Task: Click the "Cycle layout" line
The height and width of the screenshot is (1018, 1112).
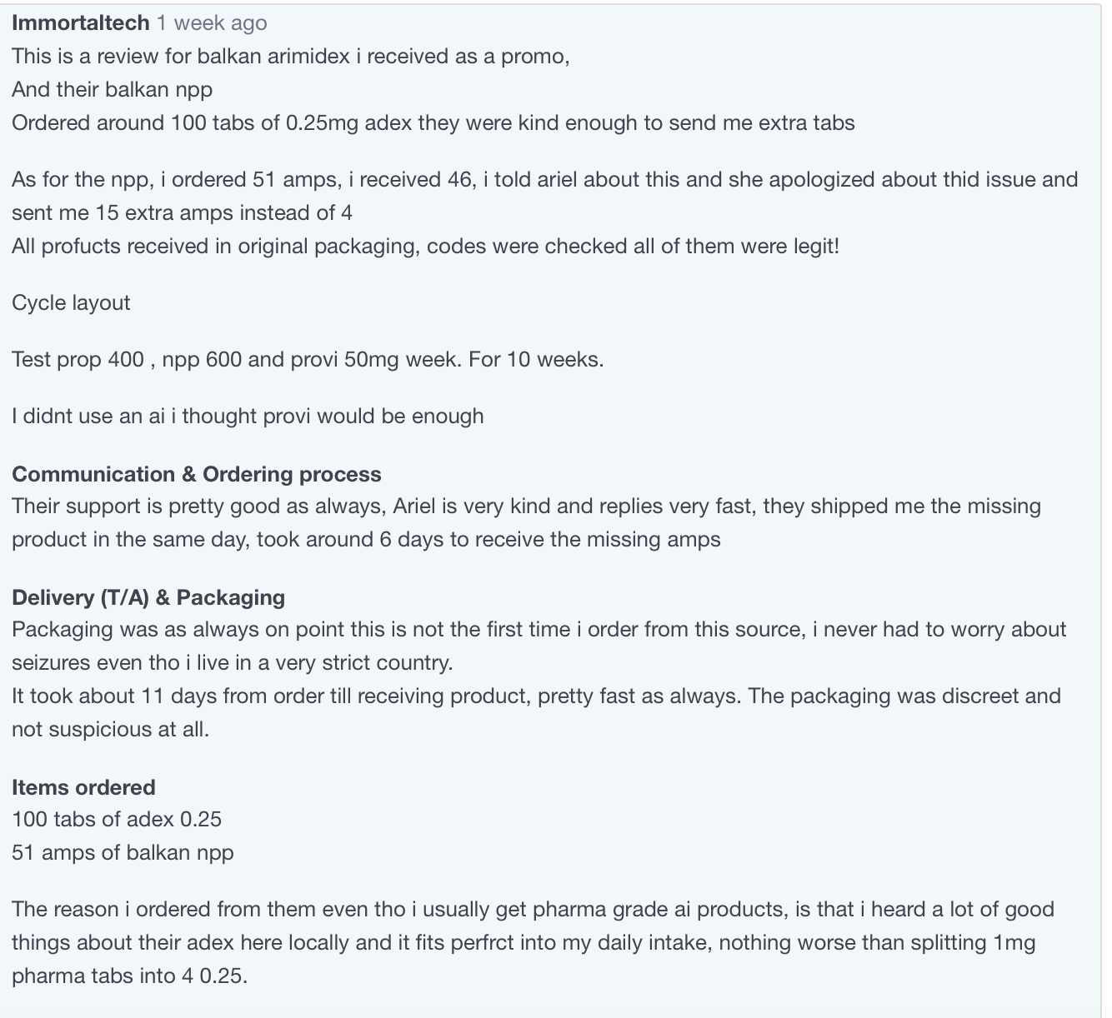Action: click(x=71, y=302)
